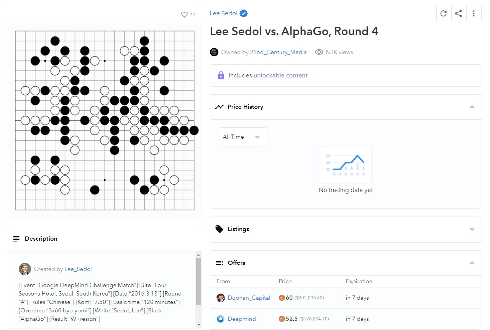Open owner 22nd_Century_Media profile link

pyautogui.click(x=278, y=52)
